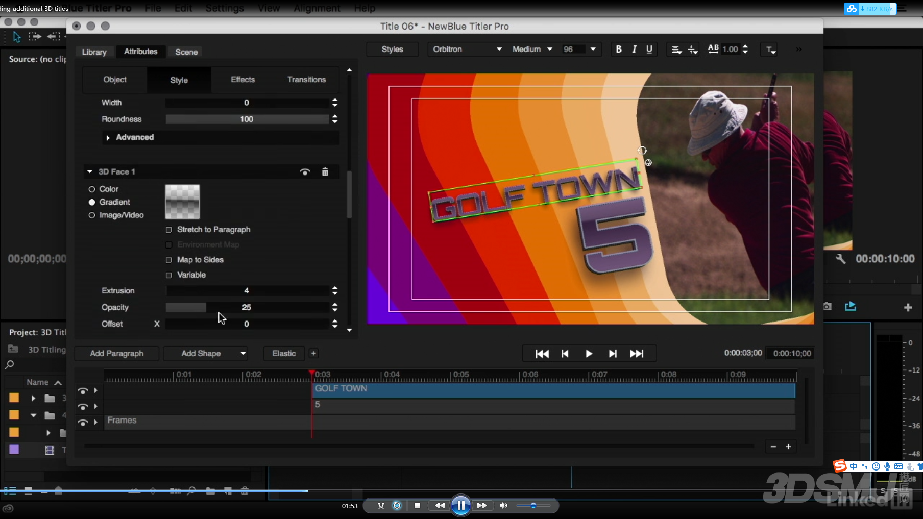The height and width of the screenshot is (519, 923).
Task: Open the Transitions tab
Action: pyautogui.click(x=306, y=80)
